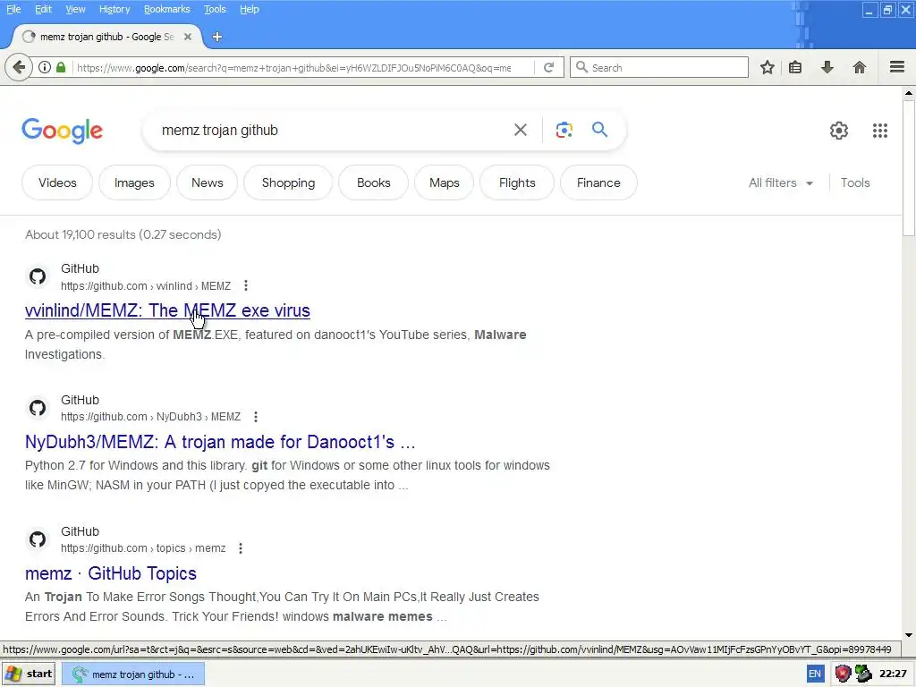Click the Google logo

point(62,131)
